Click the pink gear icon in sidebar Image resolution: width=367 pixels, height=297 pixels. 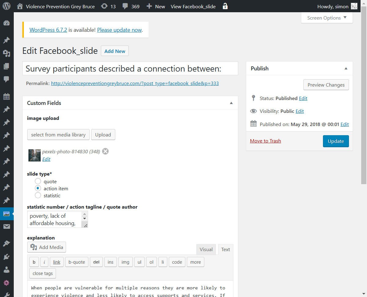pos(6,283)
